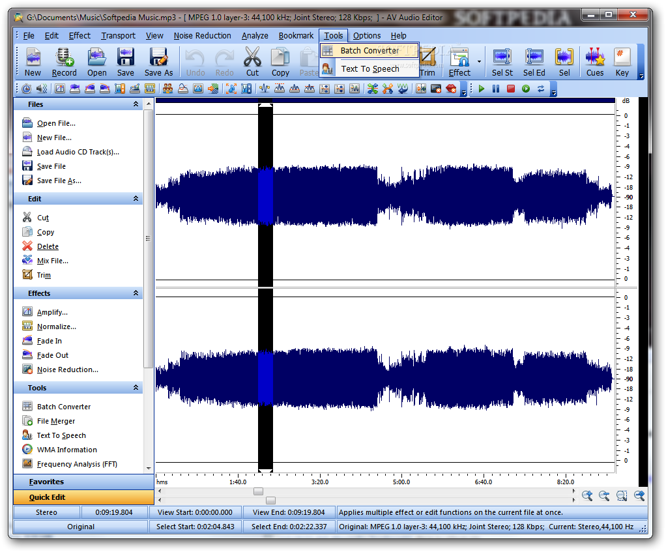Click the Normalize... link in the Effects panel
The width and height of the screenshot is (666, 552).
point(57,327)
